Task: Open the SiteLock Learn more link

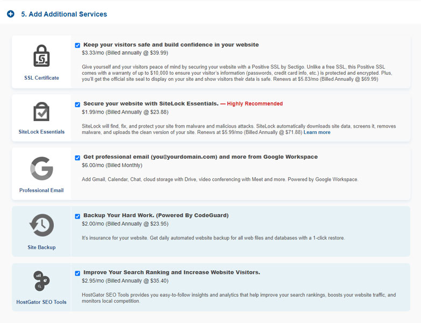Action: tap(317, 132)
